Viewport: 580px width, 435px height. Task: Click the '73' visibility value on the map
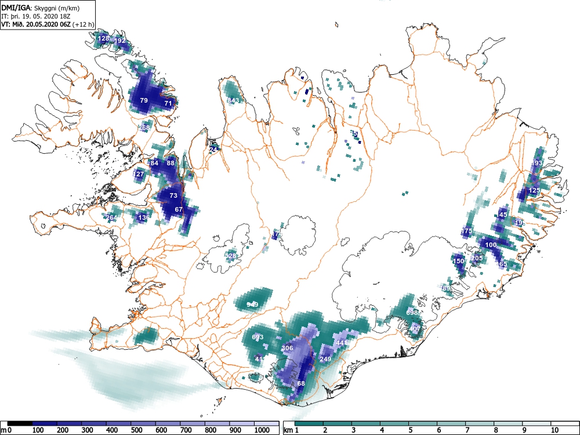point(173,195)
